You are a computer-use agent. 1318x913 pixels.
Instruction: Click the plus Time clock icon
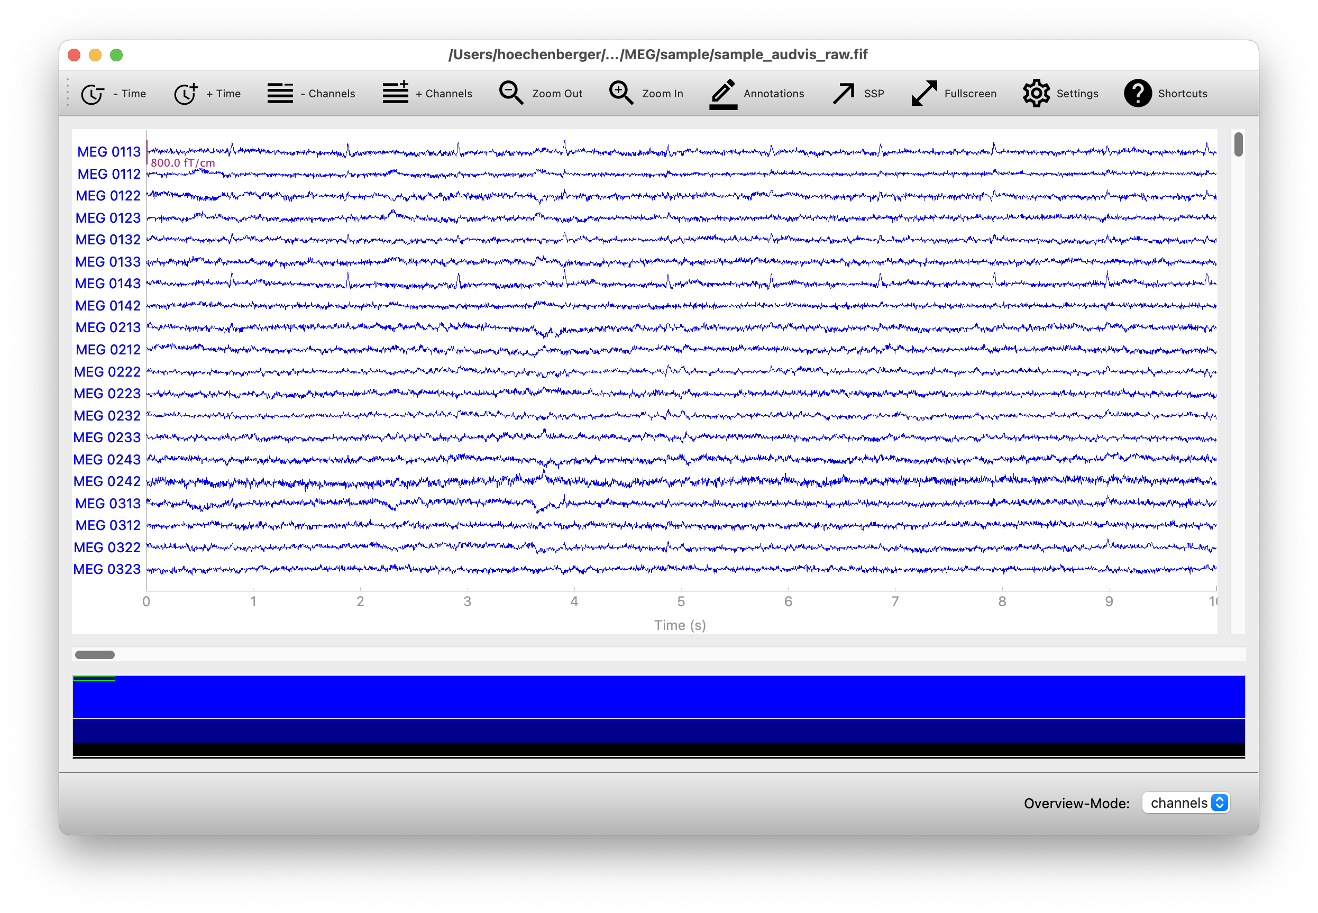tap(186, 94)
